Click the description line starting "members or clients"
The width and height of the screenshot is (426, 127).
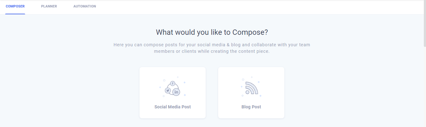[x=212, y=51]
